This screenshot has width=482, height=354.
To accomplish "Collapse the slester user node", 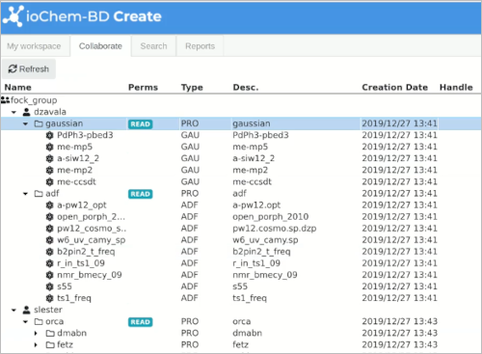I will (x=13, y=311).
